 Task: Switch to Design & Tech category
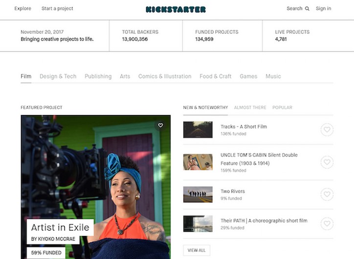(58, 77)
